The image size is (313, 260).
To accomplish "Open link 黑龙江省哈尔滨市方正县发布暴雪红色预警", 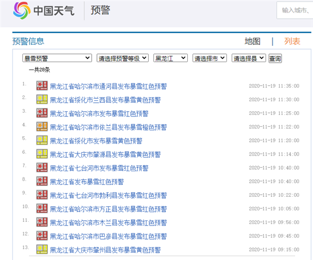I will [x=108, y=209].
